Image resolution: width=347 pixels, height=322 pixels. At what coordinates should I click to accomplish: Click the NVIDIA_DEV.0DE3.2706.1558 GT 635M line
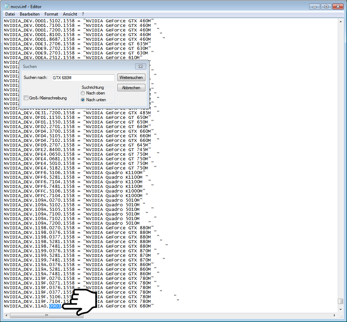coord(77,44)
